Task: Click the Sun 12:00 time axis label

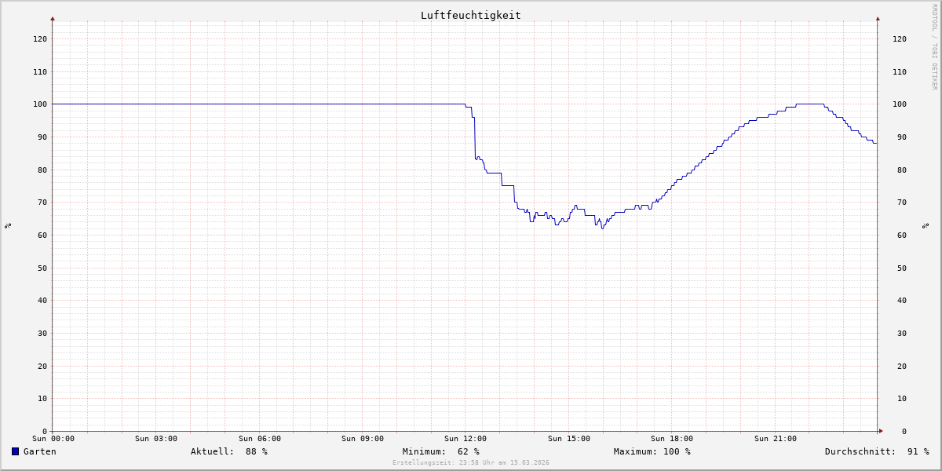Action: (465, 439)
